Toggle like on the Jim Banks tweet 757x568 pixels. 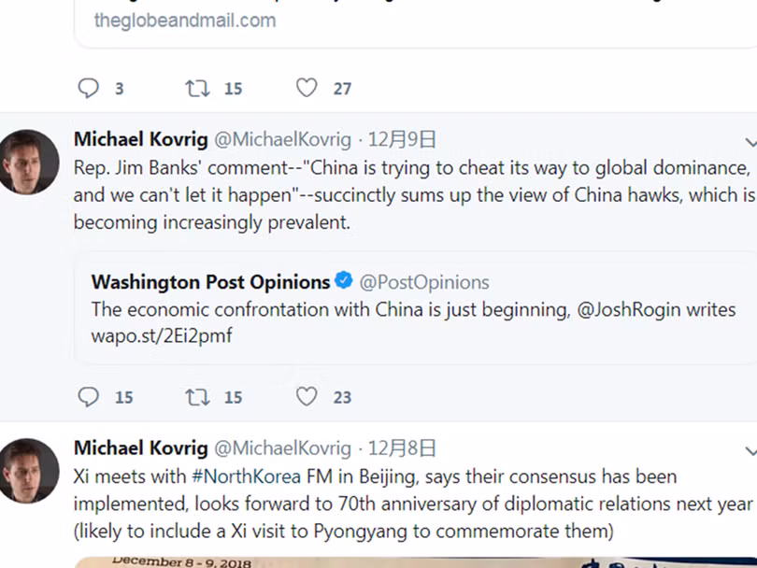pos(307,396)
